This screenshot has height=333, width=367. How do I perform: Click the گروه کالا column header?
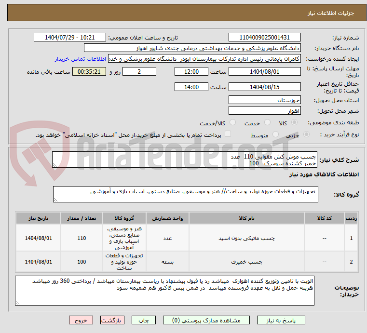point(124,218)
